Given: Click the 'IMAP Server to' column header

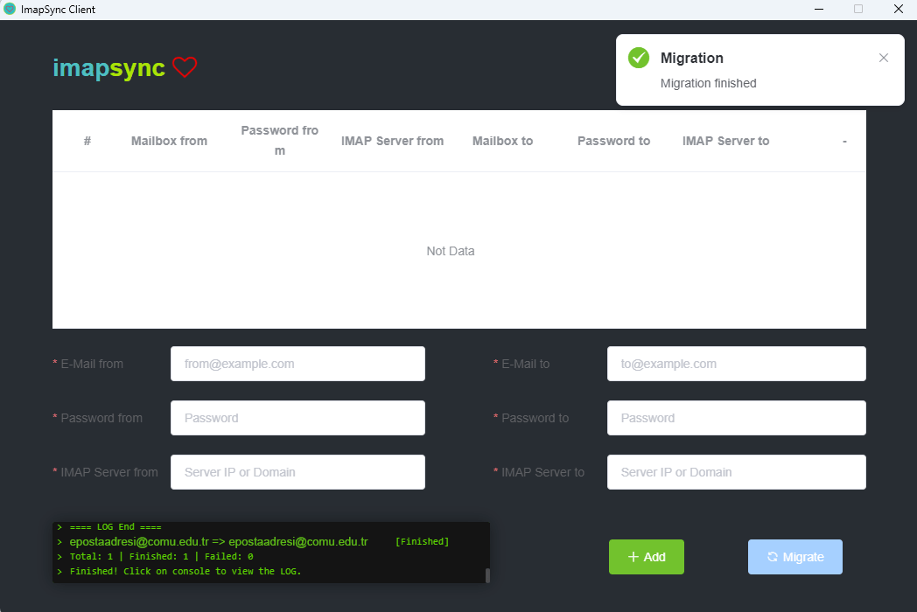Looking at the screenshot, I should 725,141.
